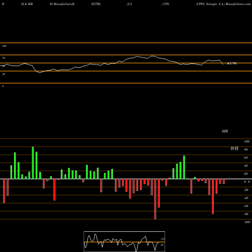
Task: Click the "-60" axis label in the MR pane
Action: coord(246,206)
